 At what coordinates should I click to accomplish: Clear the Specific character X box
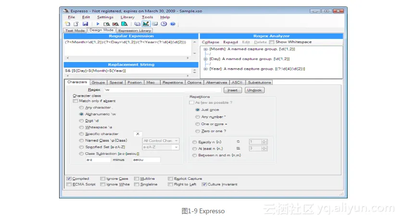138,134
